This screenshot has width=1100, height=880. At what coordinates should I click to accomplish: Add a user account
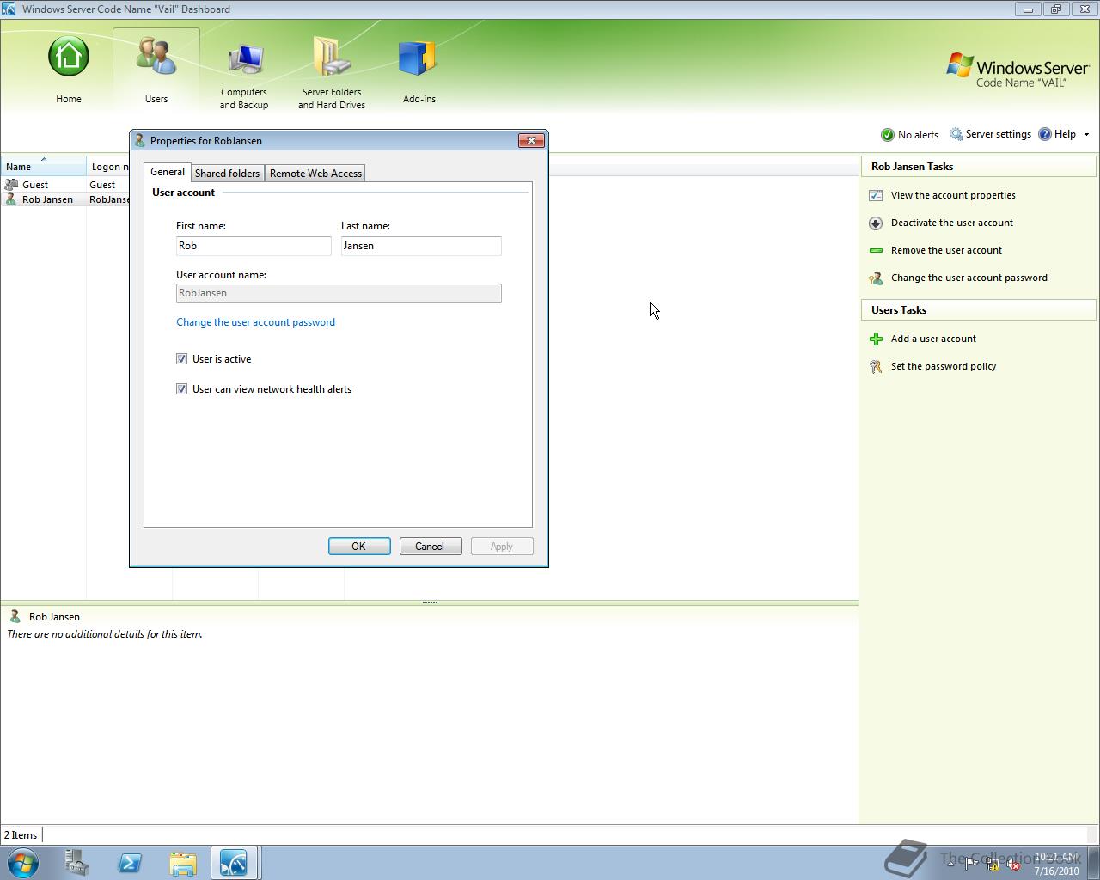coord(933,339)
